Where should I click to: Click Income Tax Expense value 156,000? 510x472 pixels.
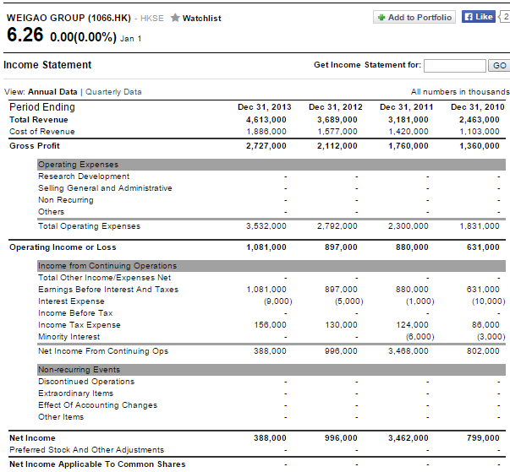point(270,325)
